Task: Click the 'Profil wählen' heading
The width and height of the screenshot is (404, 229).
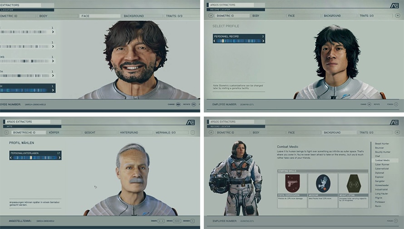Action: [x=22, y=143]
